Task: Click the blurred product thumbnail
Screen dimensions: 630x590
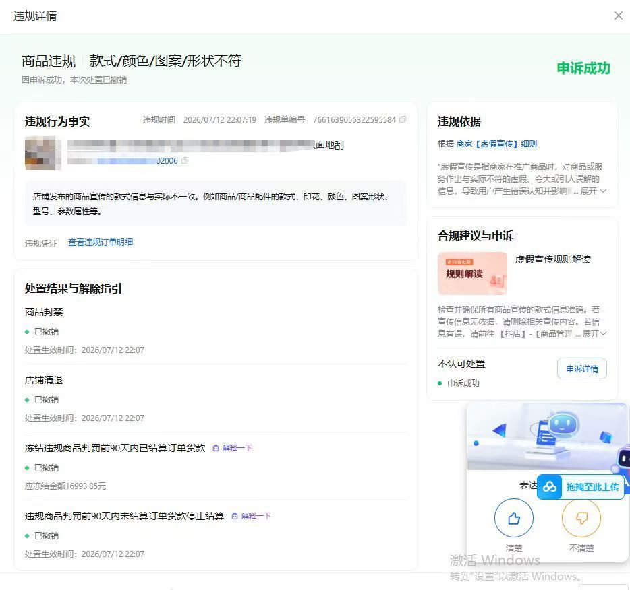Action: 43,153
